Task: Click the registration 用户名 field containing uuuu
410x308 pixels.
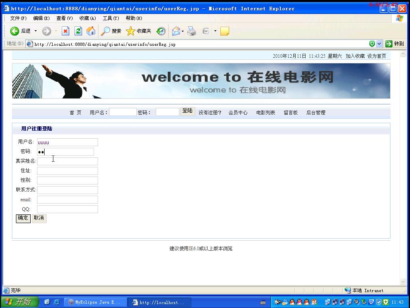Action: (67, 142)
